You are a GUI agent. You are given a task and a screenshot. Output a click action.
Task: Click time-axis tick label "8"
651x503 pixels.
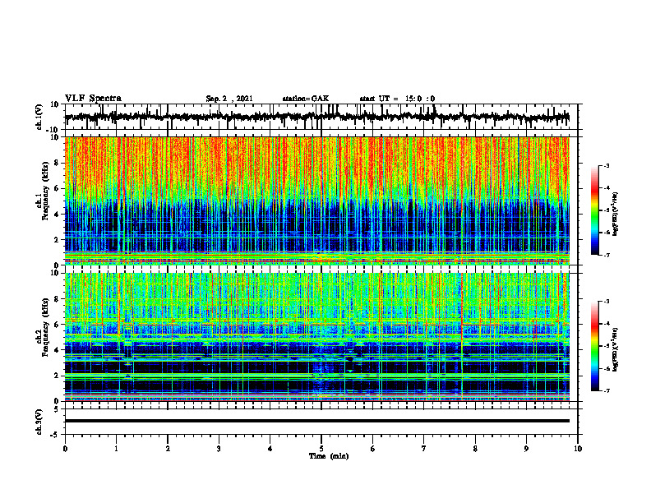pos(475,449)
